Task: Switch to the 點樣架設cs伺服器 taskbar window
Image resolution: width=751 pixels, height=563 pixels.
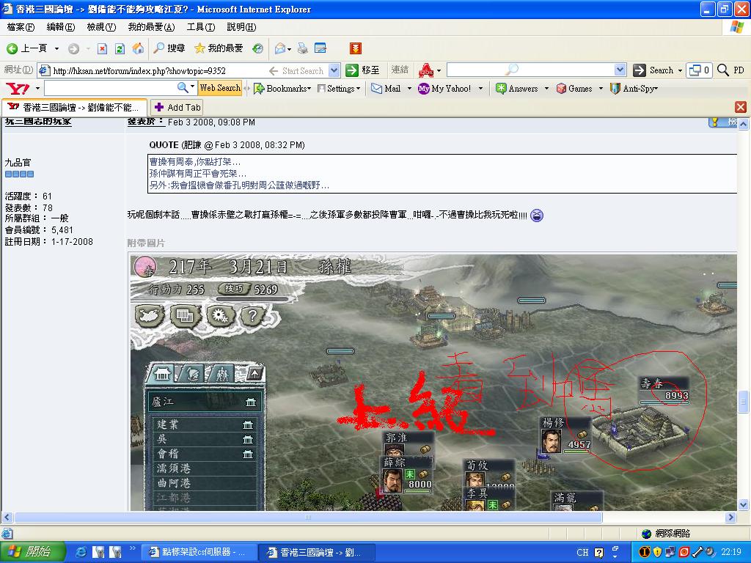Action: point(199,553)
